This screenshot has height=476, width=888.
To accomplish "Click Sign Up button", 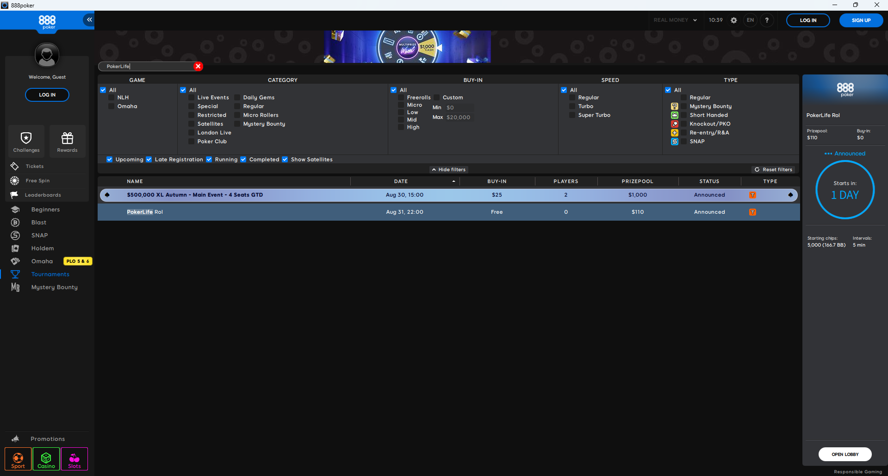I will [861, 20].
